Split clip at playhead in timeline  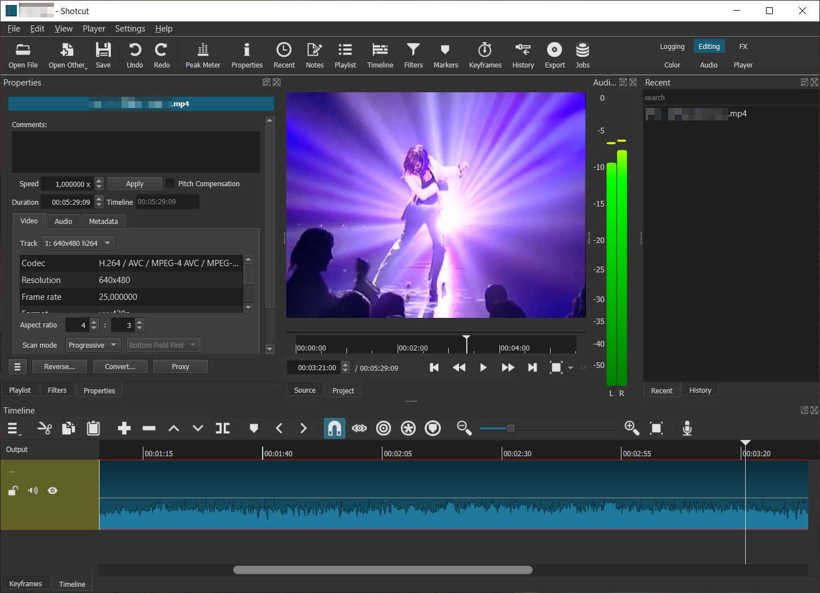(x=223, y=429)
